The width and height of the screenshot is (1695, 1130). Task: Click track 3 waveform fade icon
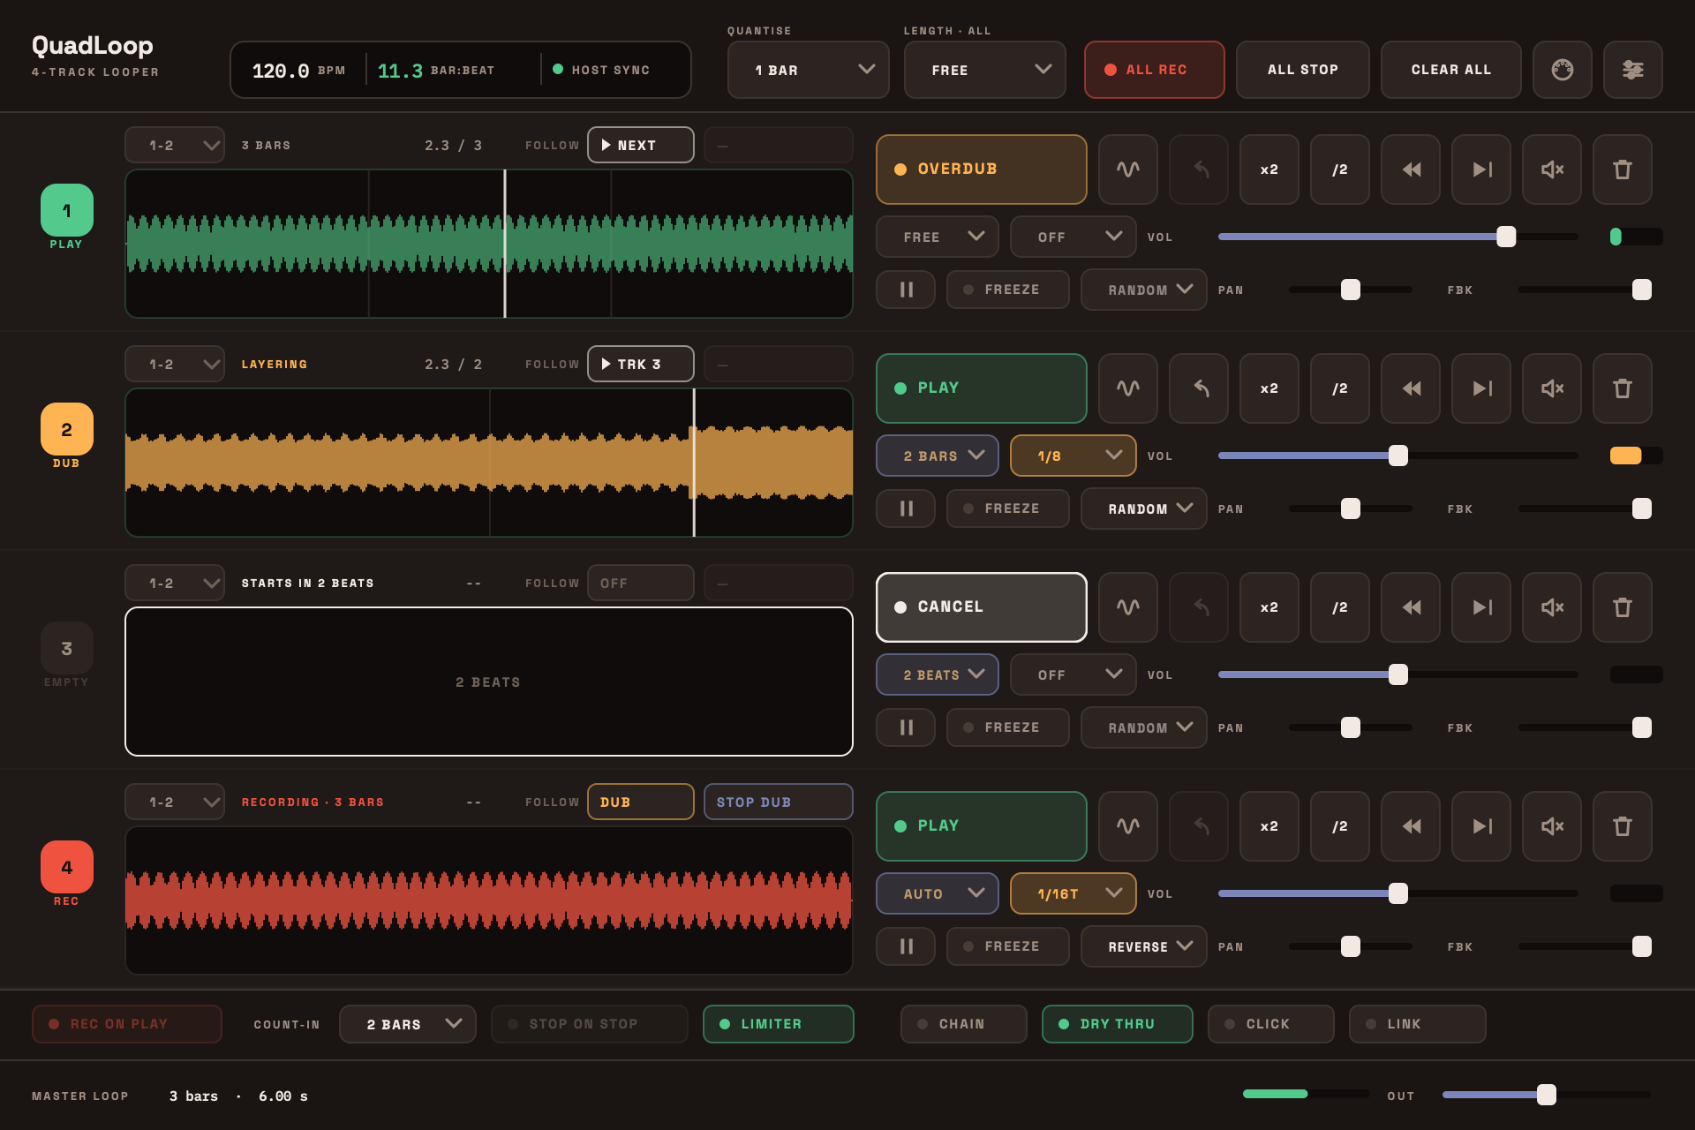pos(1127,607)
